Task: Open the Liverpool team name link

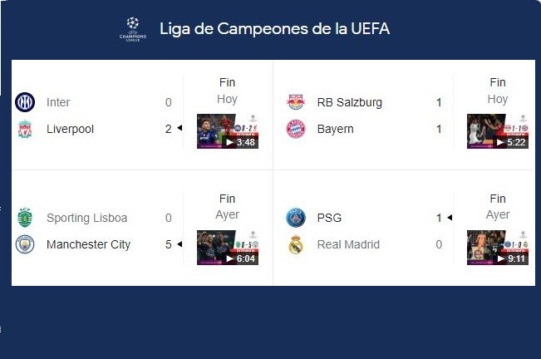Action: coord(70,129)
